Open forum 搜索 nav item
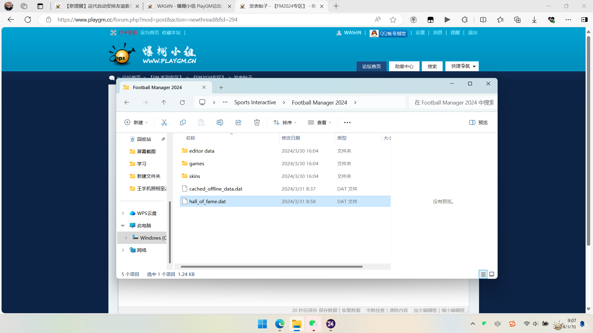 click(x=432, y=66)
